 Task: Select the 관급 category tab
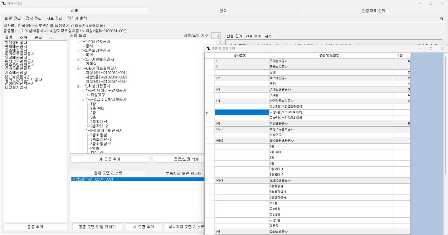click(x=38, y=37)
